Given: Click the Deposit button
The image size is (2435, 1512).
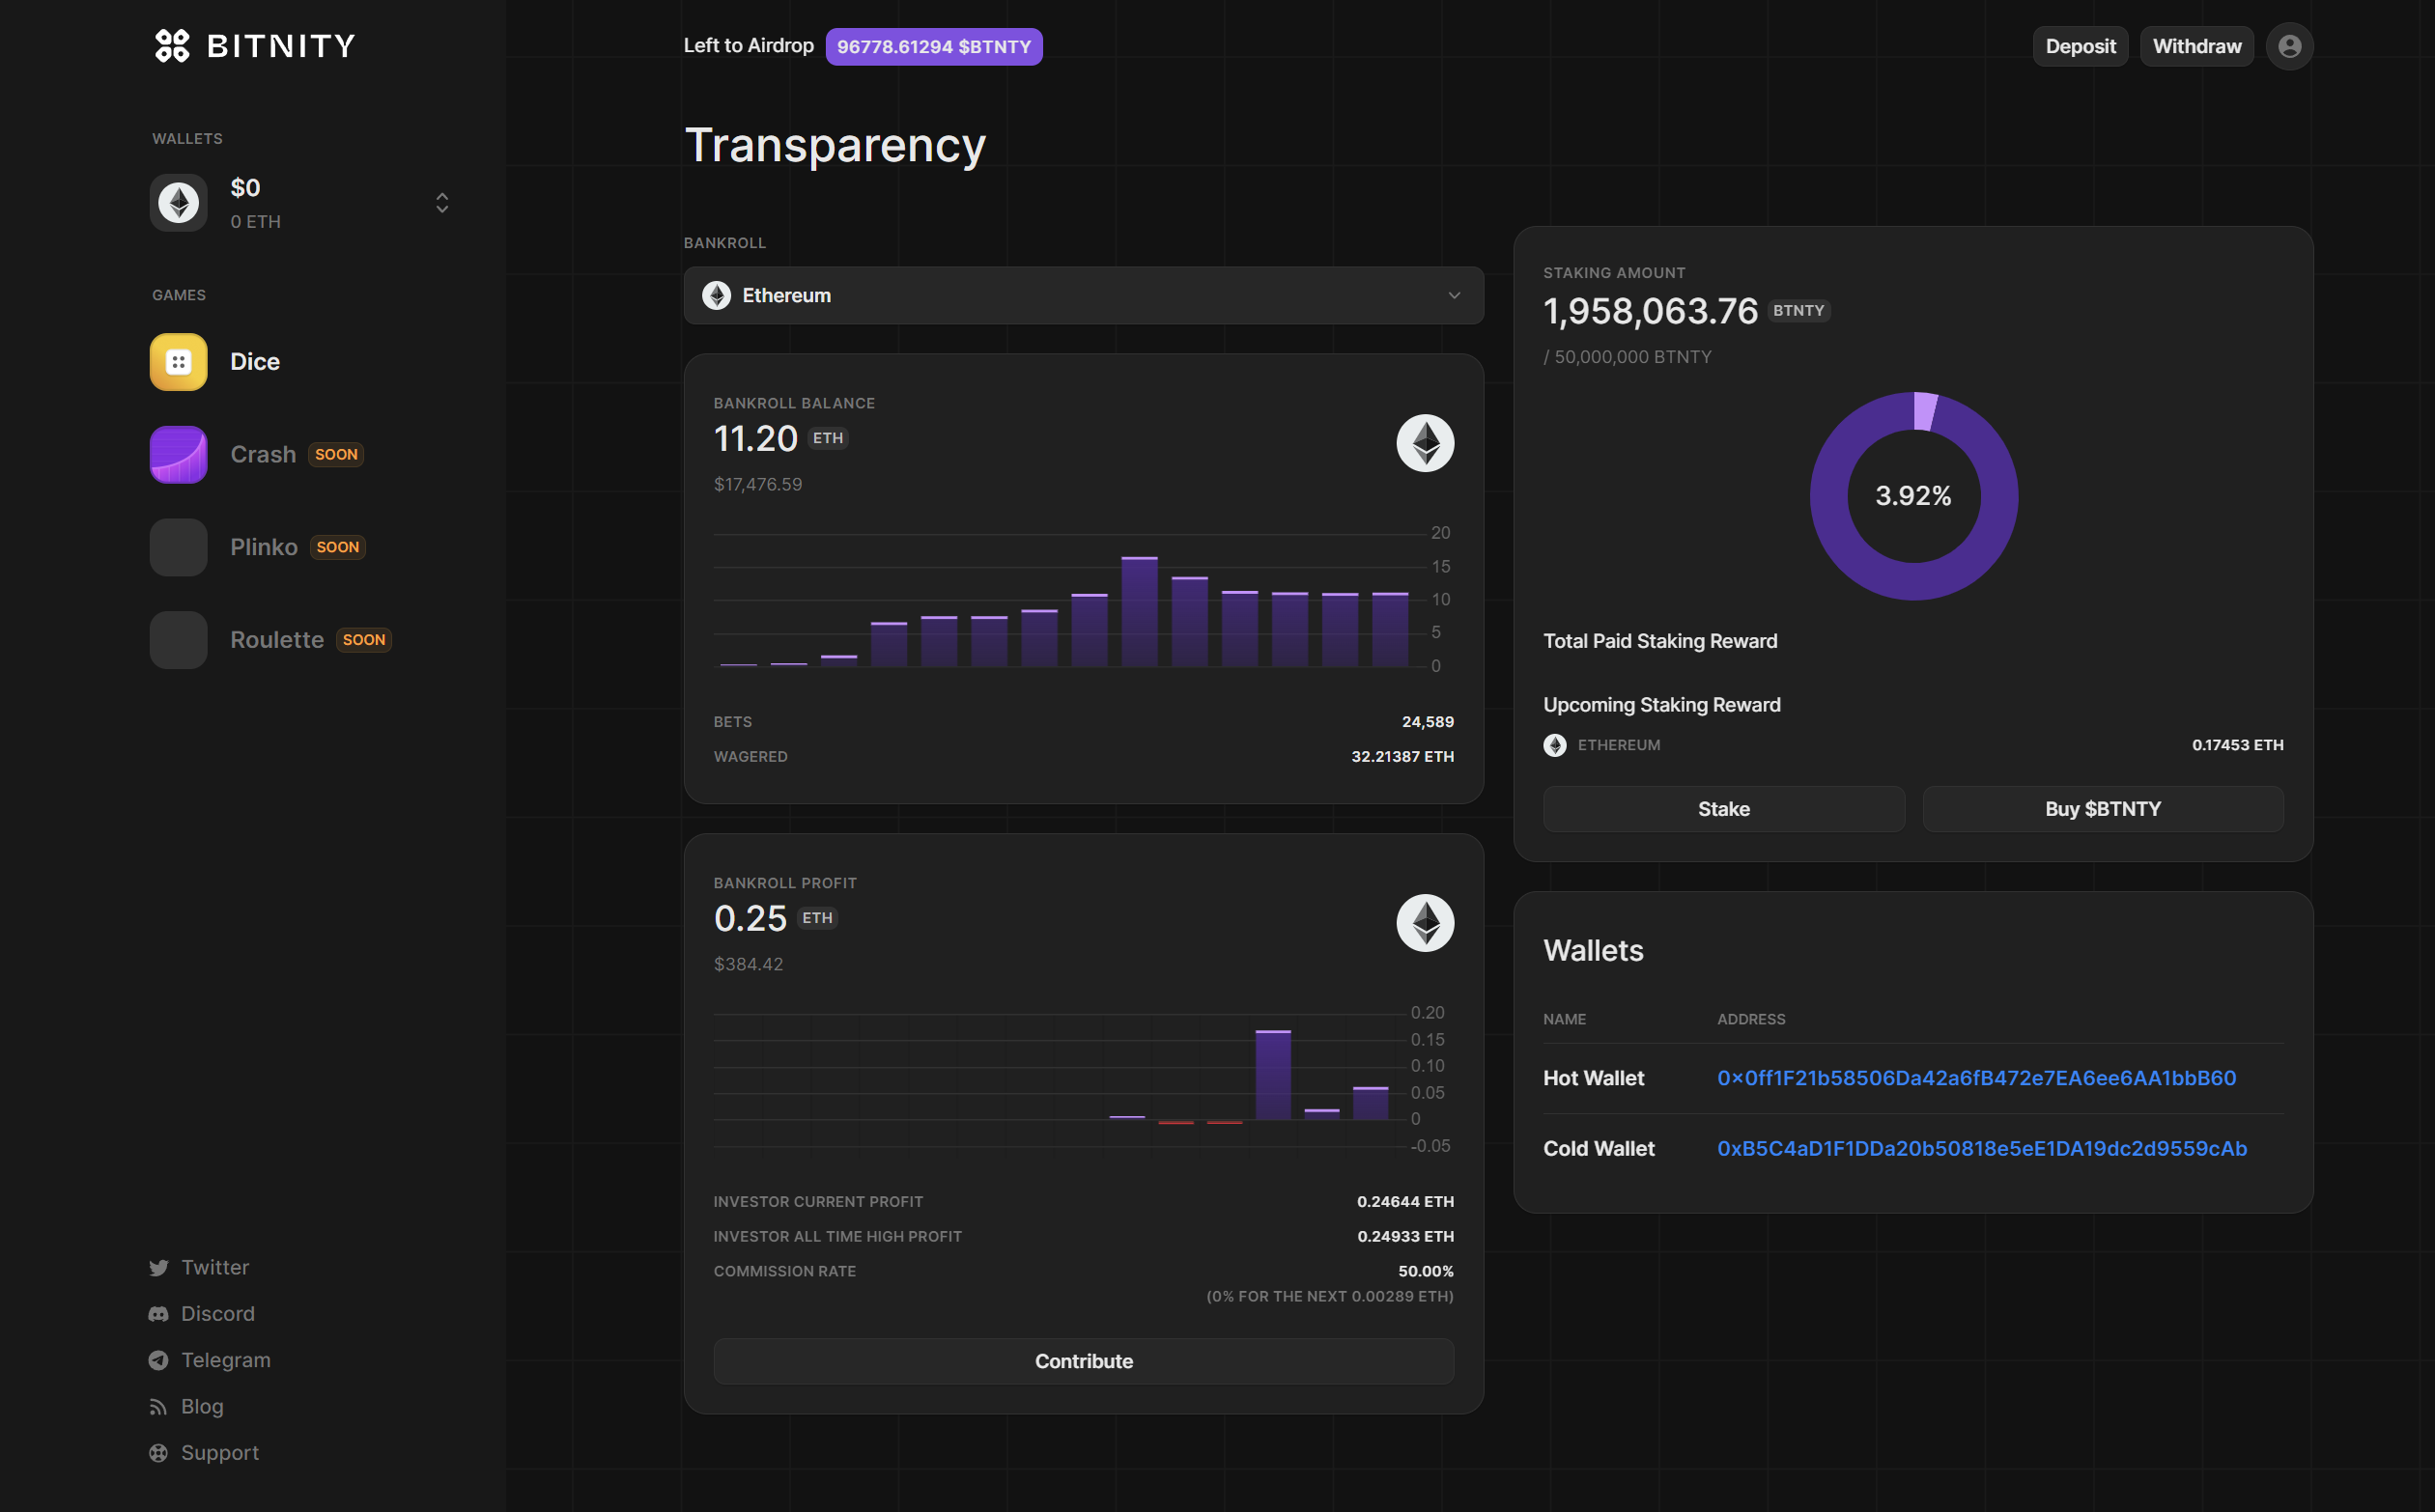Looking at the screenshot, I should pos(2080,47).
